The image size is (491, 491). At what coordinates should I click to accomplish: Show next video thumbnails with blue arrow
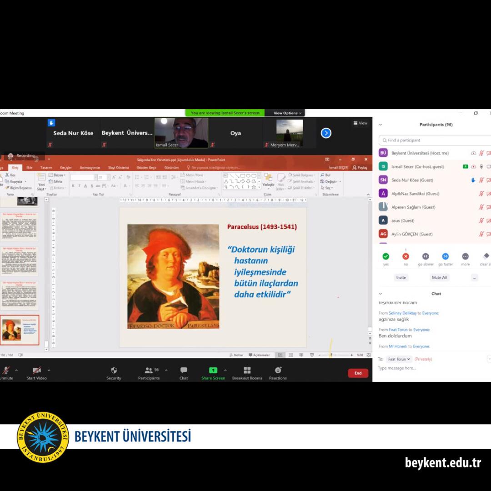pos(326,133)
